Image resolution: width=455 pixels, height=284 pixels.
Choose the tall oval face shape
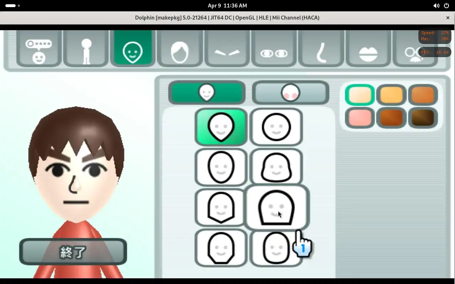[x=221, y=167]
